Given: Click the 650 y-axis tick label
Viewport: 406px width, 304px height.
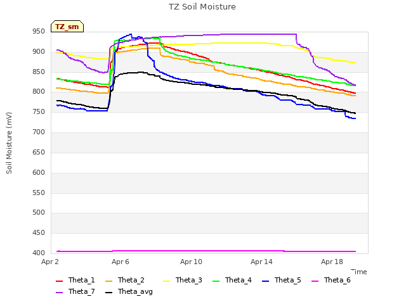Looking at the screenshot, I should pos(39,152).
